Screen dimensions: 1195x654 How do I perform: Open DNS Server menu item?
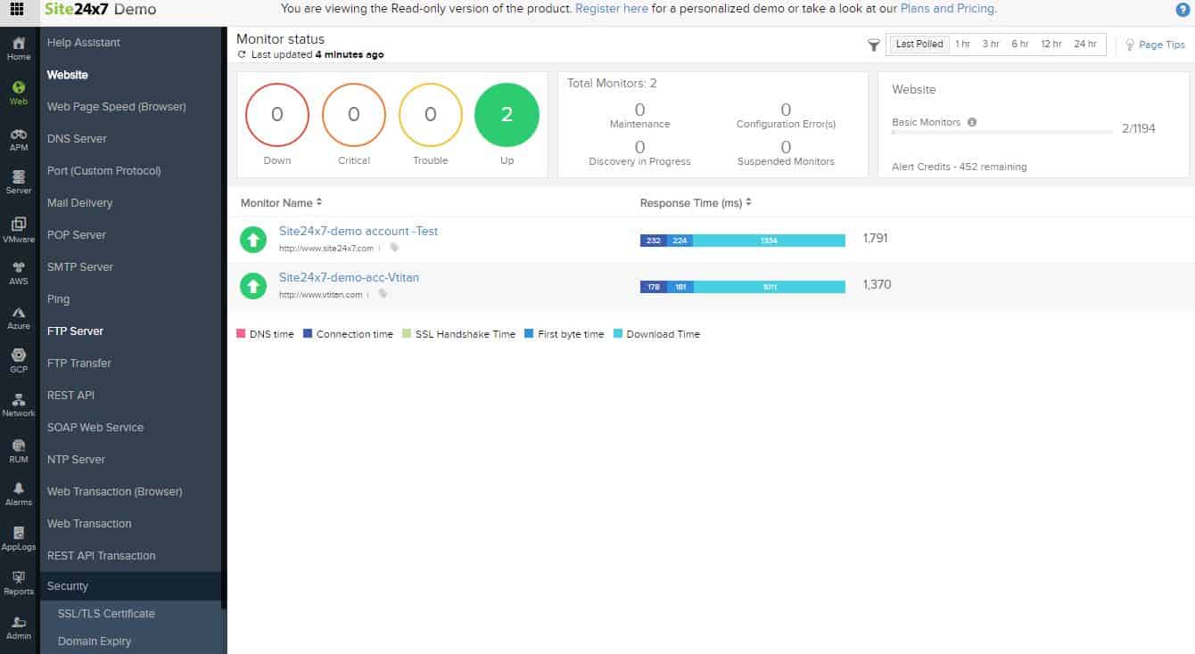[77, 138]
